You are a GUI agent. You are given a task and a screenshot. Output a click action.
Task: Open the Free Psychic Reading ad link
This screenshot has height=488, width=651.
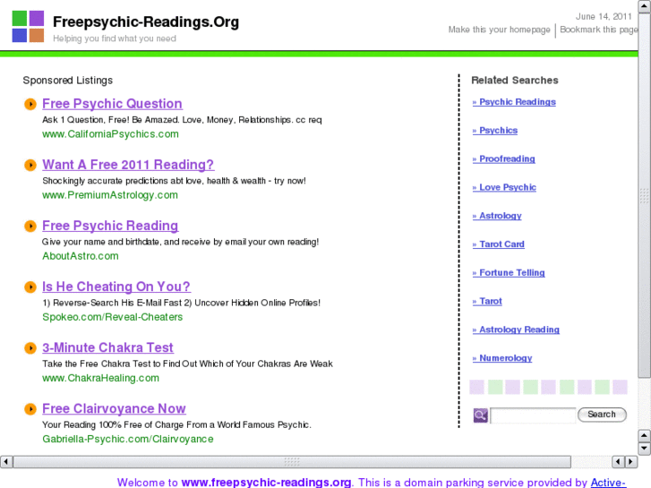[110, 226]
